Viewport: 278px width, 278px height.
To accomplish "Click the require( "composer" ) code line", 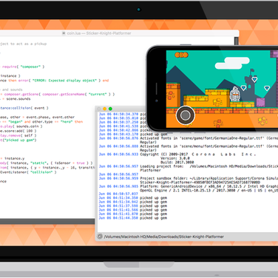I will [23, 67].
